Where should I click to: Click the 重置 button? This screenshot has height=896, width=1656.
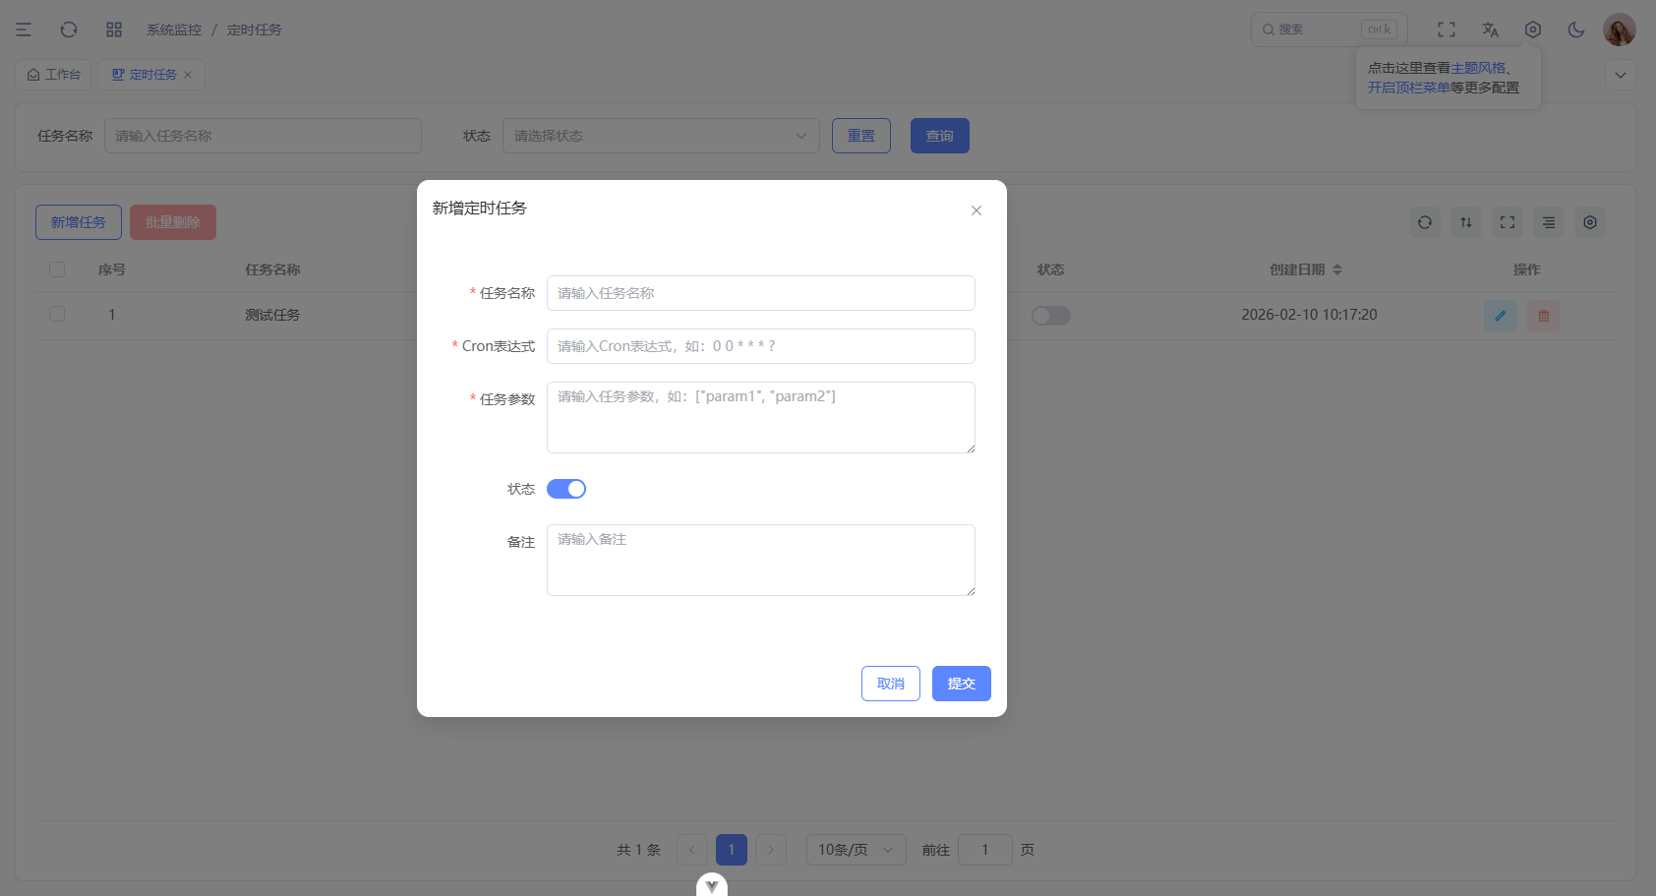[861, 136]
